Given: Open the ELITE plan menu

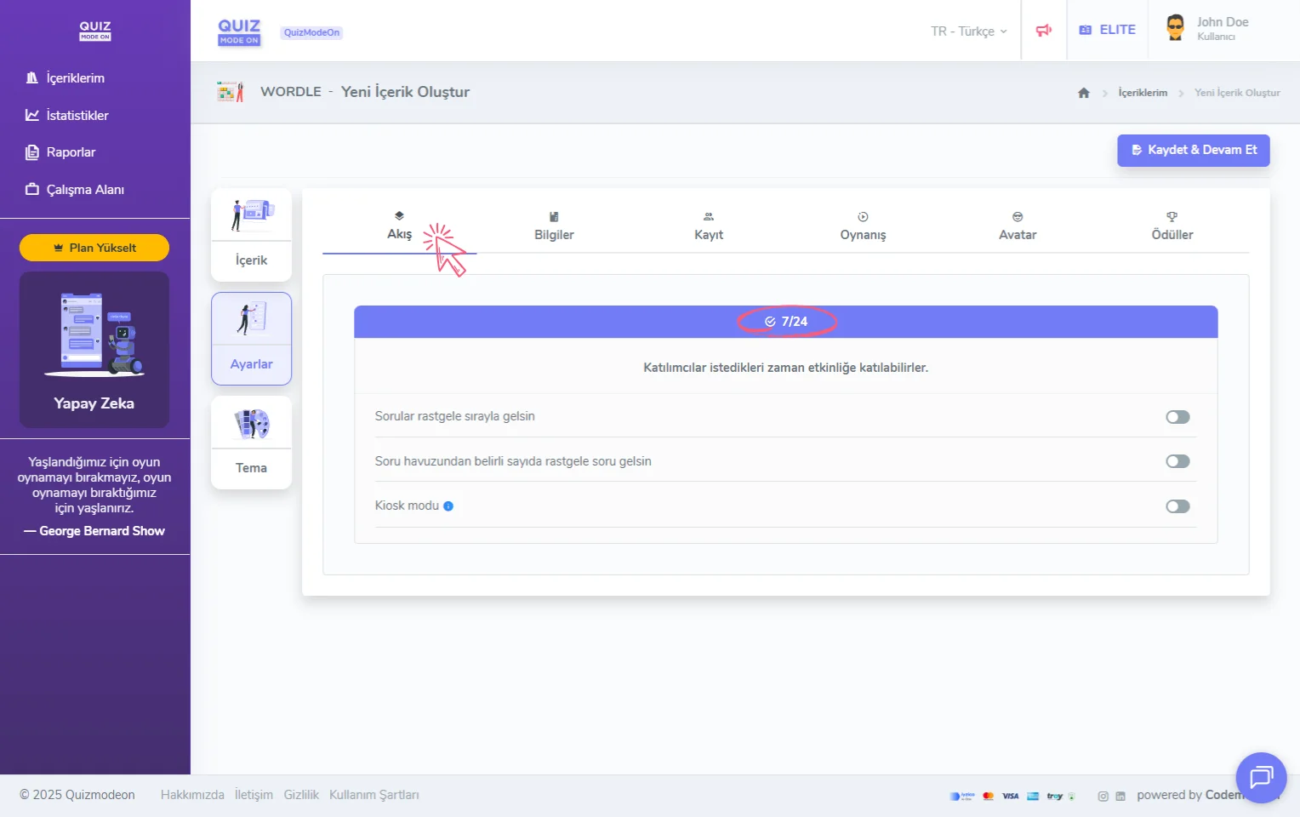Looking at the screenshot, I should coord(1108,30).
